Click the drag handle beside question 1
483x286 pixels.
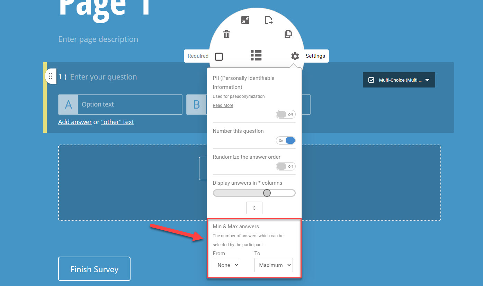[x=51, y=76]
